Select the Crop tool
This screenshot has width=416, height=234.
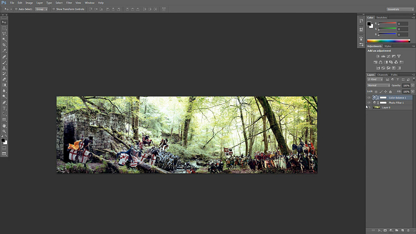pos(4,45)
